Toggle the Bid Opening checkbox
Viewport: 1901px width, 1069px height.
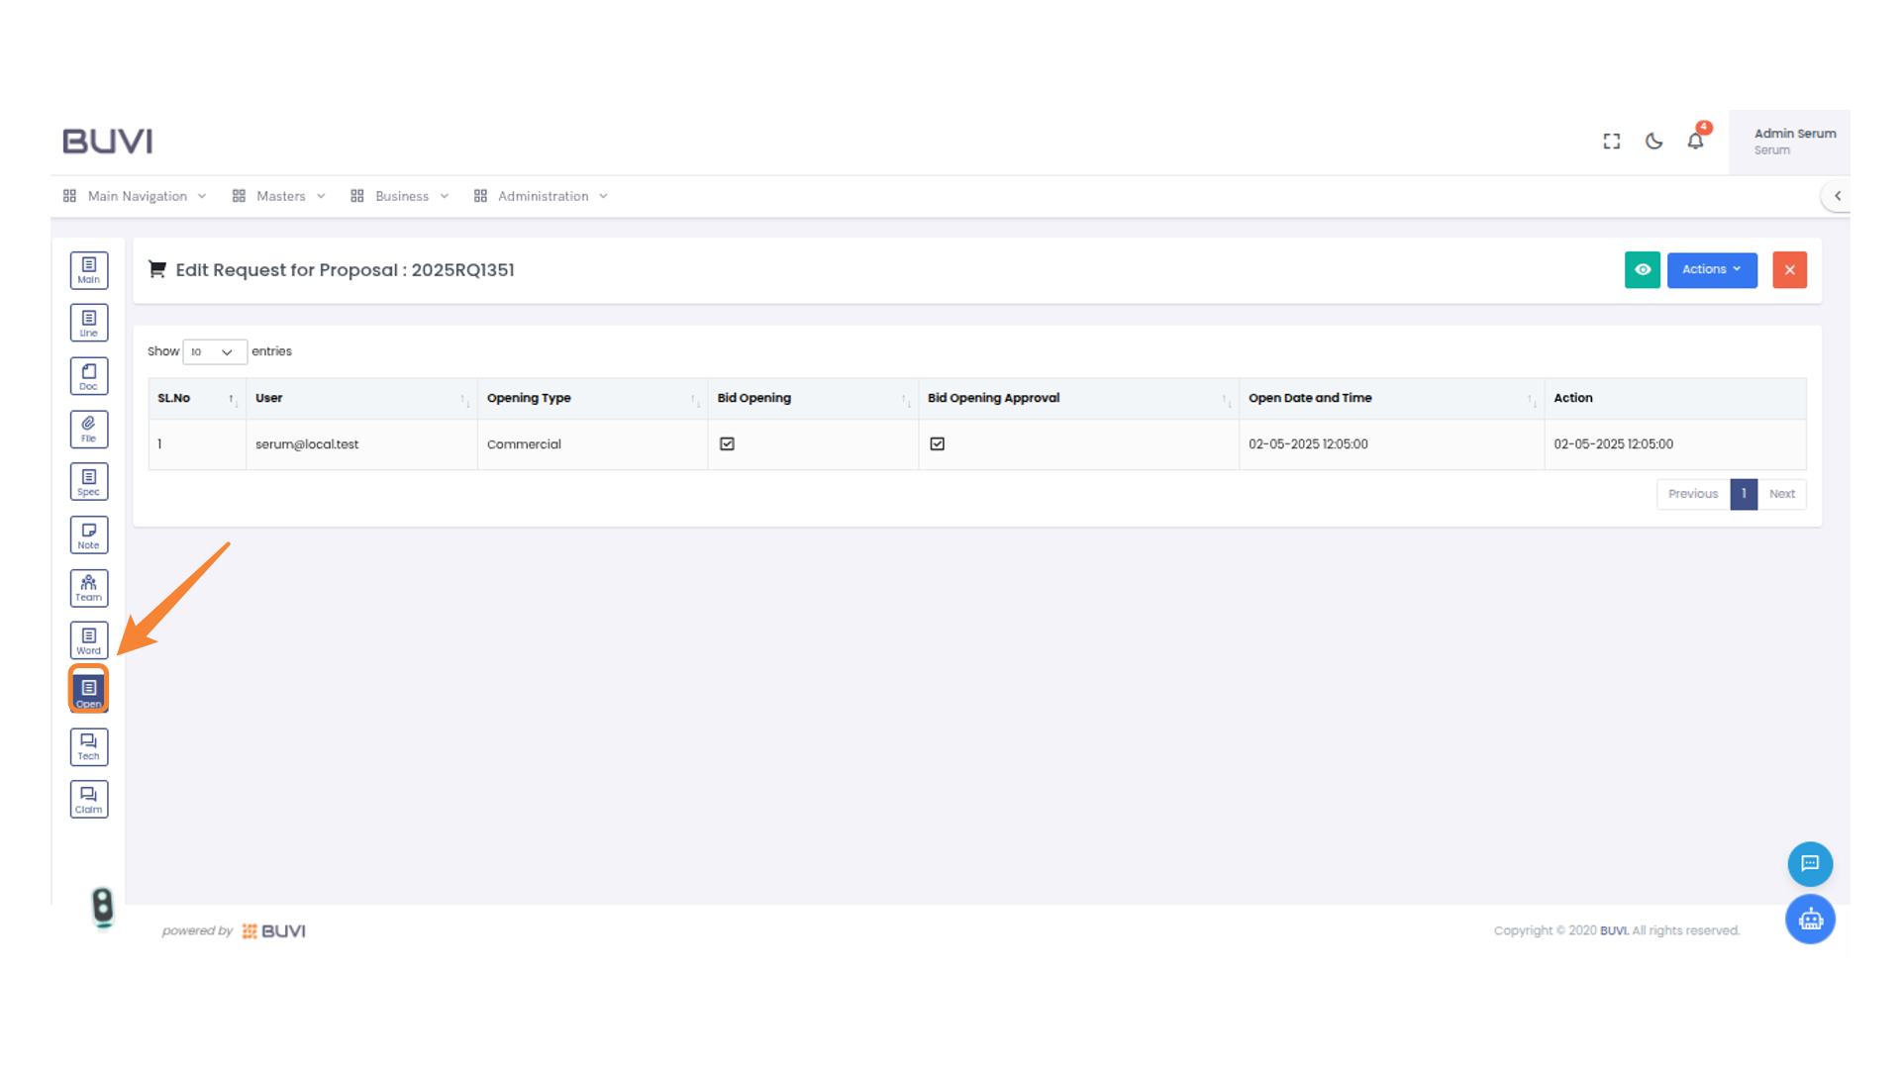pyautogui.click(x=727, y=444)
